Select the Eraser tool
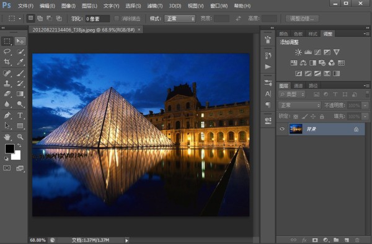This screenshot has height=244, width=372. click(7, 94)
